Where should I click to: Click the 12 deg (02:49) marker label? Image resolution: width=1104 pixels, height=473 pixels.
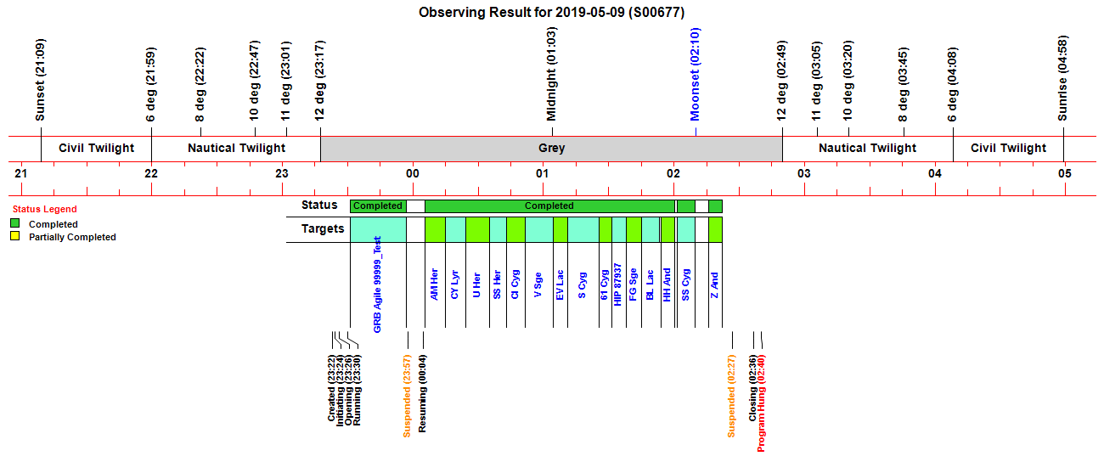782,81
